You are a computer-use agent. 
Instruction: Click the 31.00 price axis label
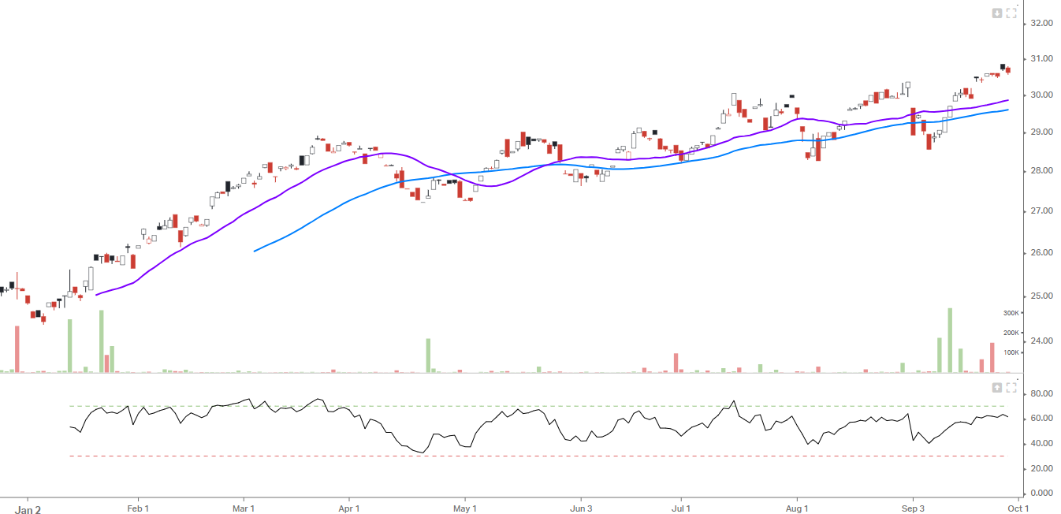1042,59
